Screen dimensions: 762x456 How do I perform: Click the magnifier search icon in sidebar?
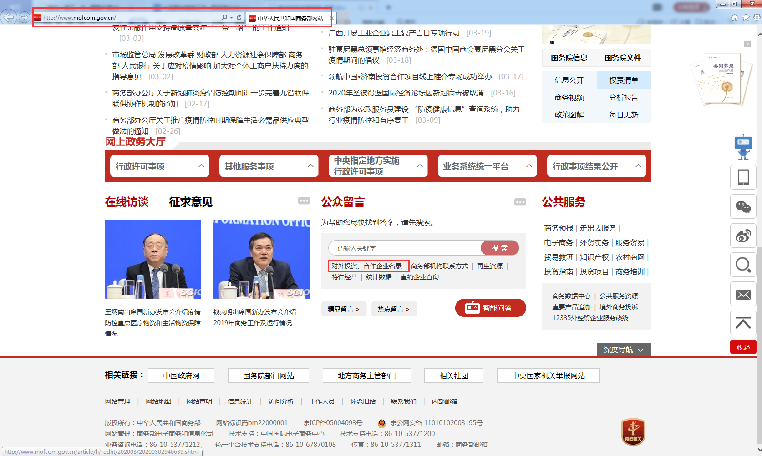coord(743,265)
